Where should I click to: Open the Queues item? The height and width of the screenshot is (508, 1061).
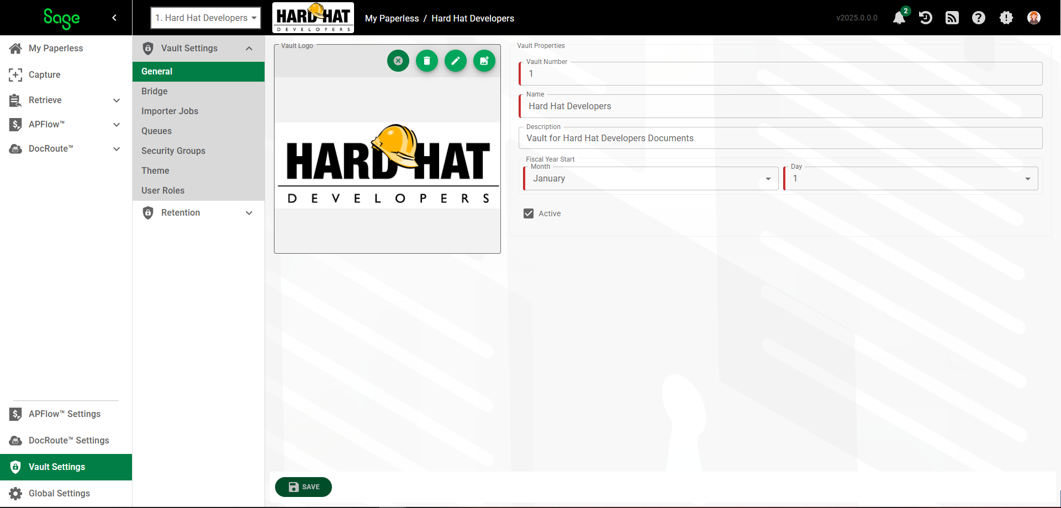click(198, 131)
